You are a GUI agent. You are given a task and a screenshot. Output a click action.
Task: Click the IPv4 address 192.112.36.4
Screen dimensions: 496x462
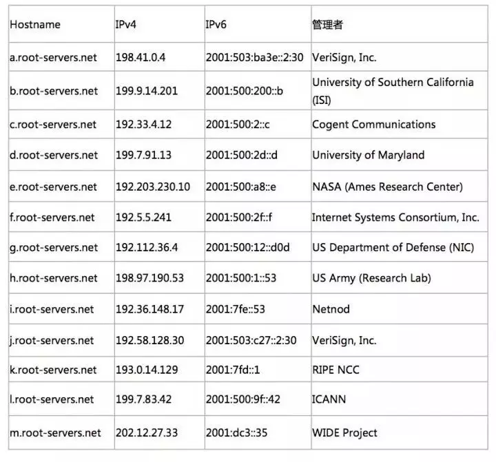click(x=145, y=248)
